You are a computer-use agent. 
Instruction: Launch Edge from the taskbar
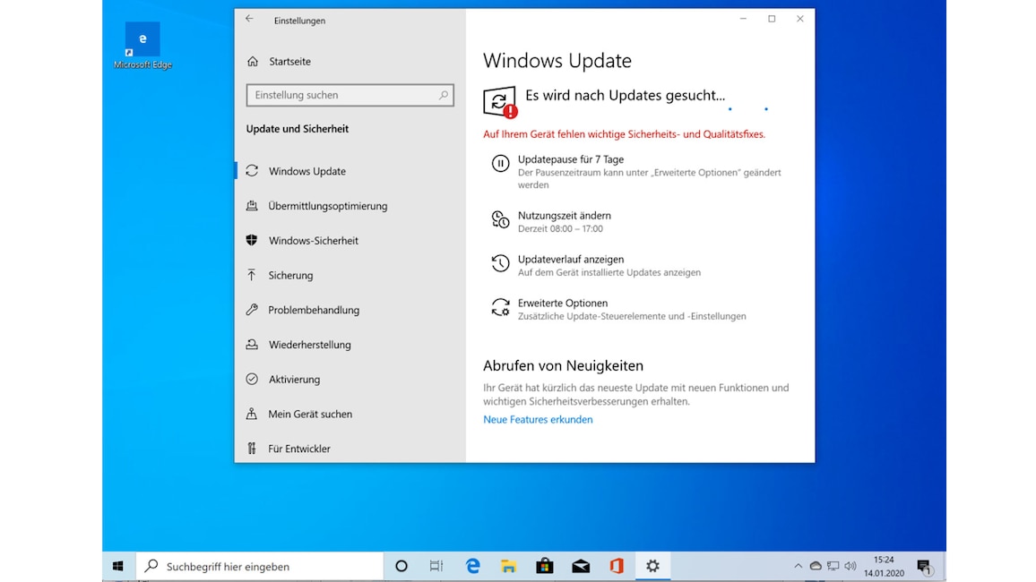click(472, 566)
